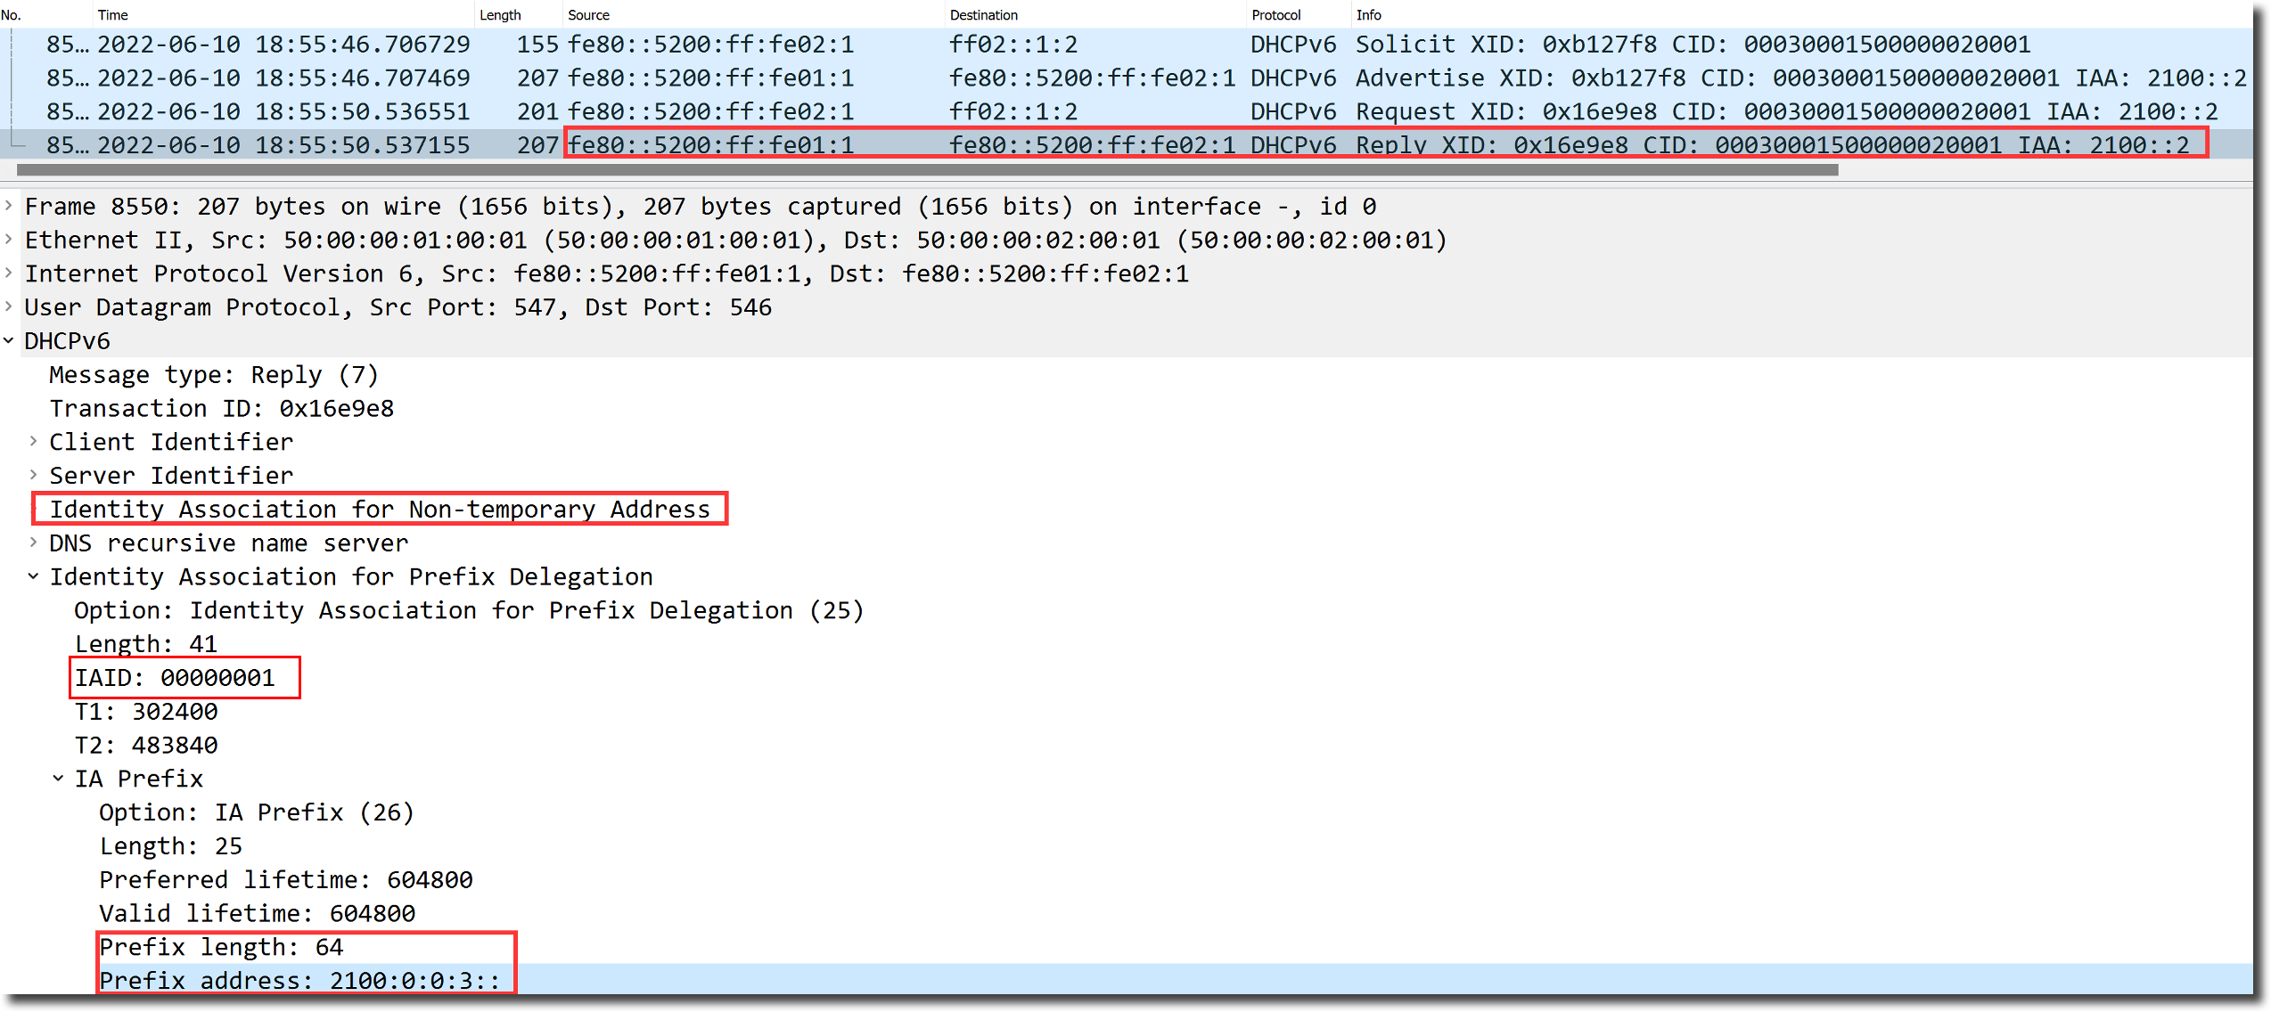Click the Source column header
2271x1012 pixels.
(588, 14)
